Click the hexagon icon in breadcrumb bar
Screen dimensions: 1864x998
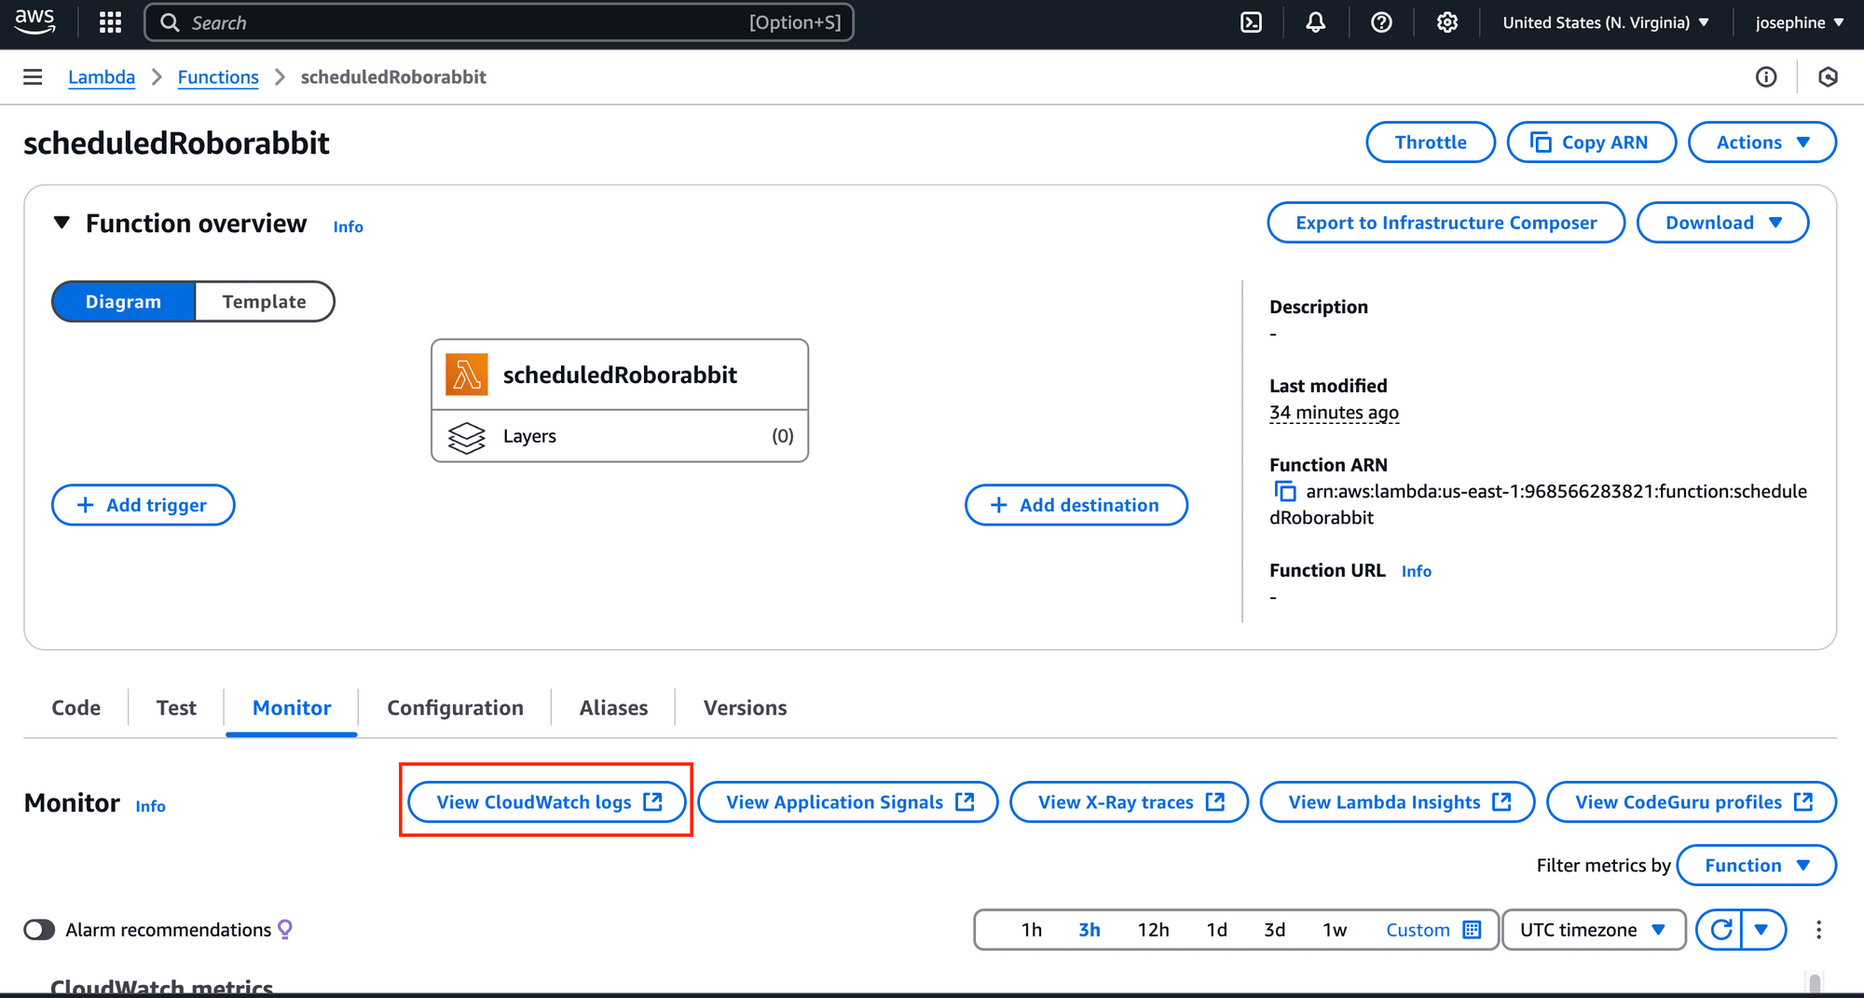pos(1828,76)
